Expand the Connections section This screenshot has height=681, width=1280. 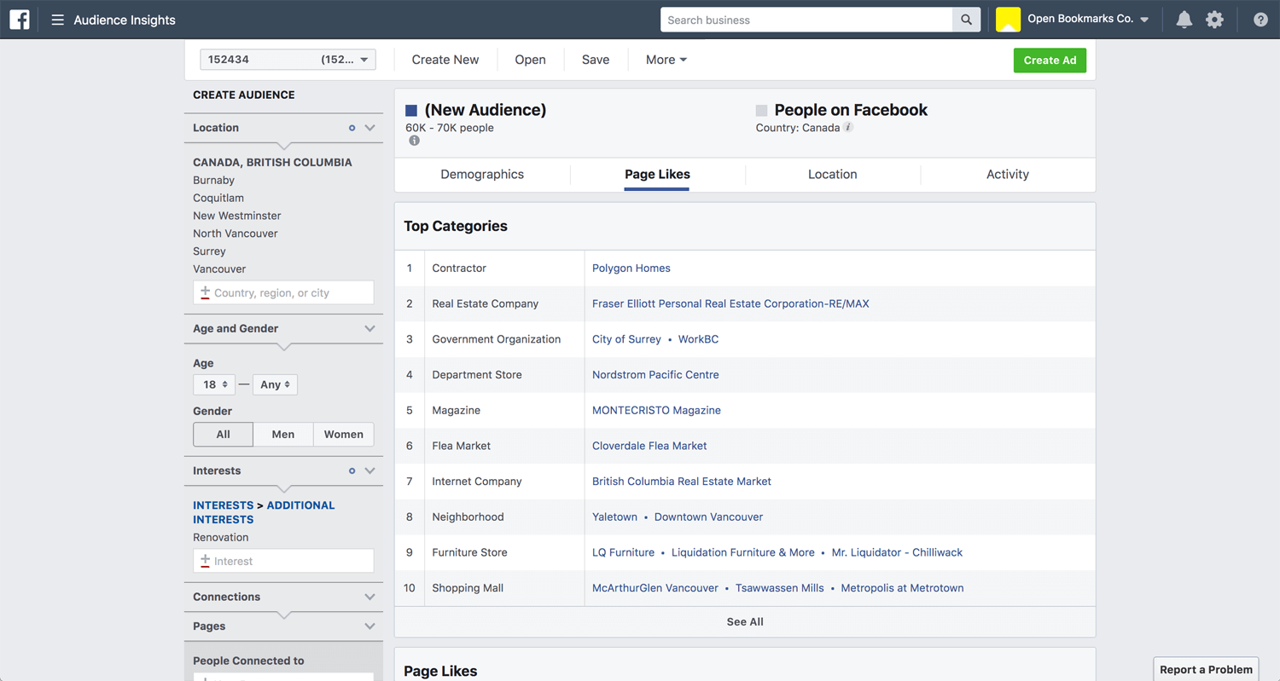(x=369, y=597)
